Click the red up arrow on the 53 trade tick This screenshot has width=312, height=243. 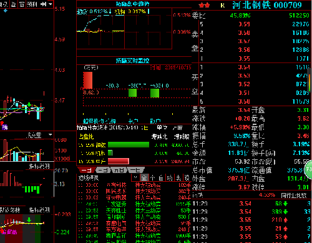[285, 237]
